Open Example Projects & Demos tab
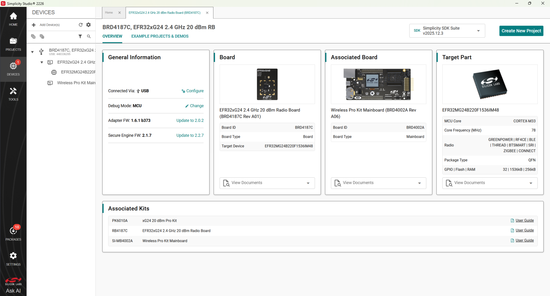This screenshot has width=550, height=296. (160, 36)
